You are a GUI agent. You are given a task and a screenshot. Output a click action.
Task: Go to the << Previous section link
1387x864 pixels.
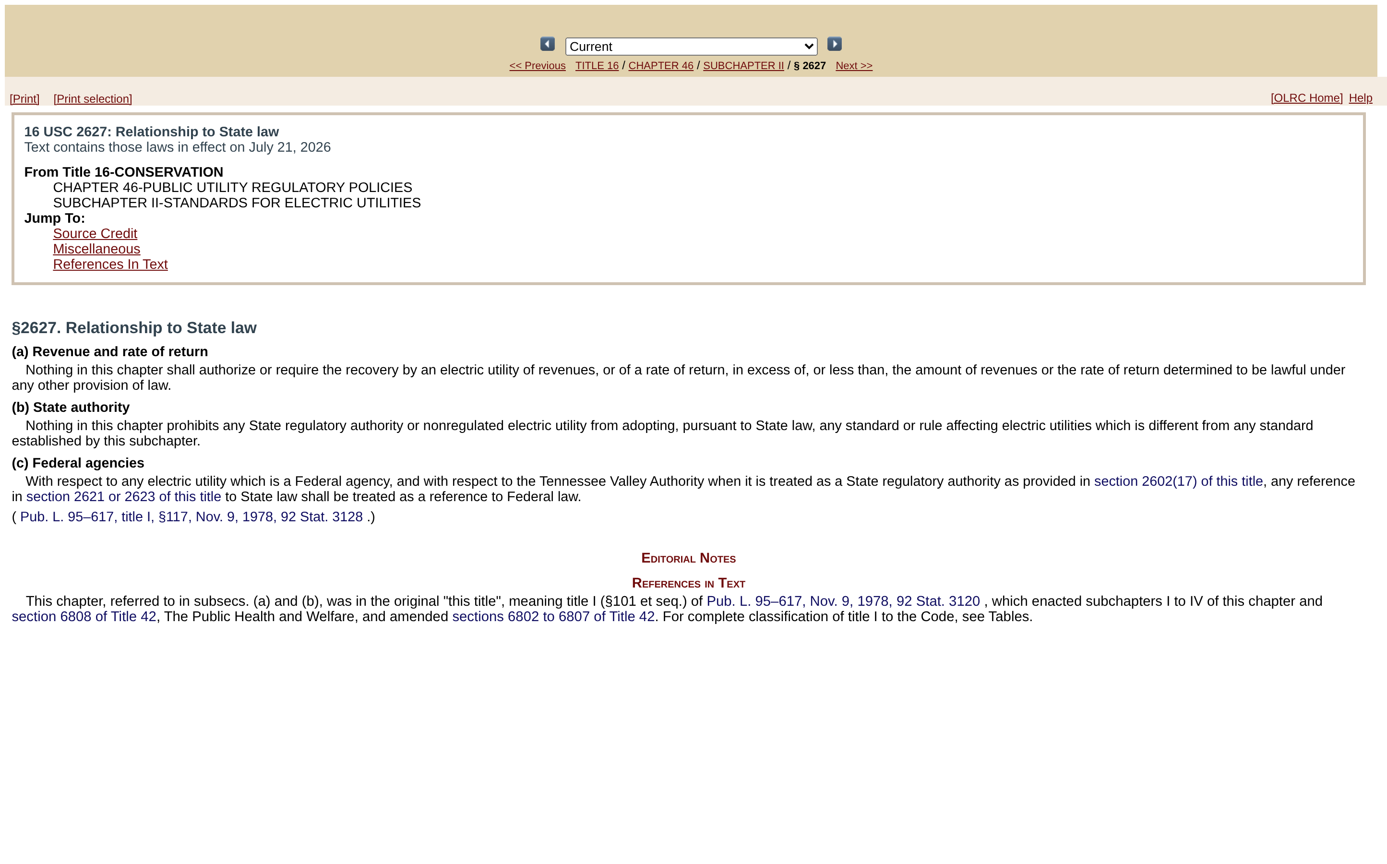(537, 66)
